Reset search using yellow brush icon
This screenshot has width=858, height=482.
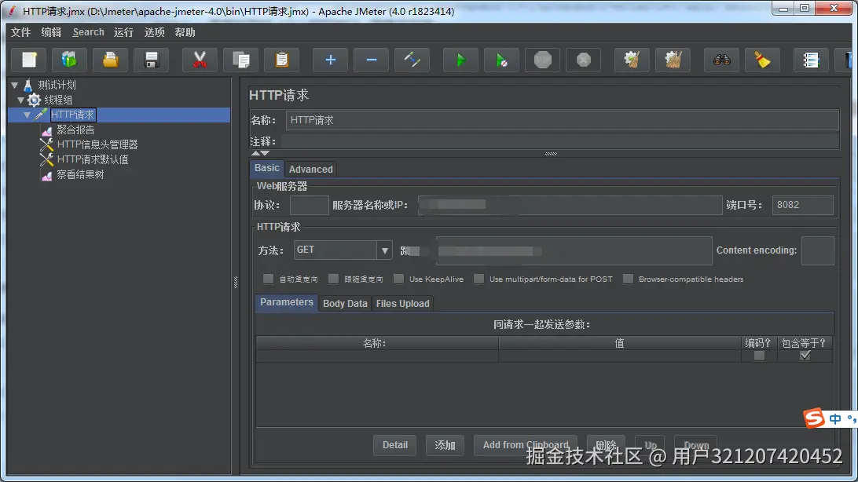tap(762, 60)
